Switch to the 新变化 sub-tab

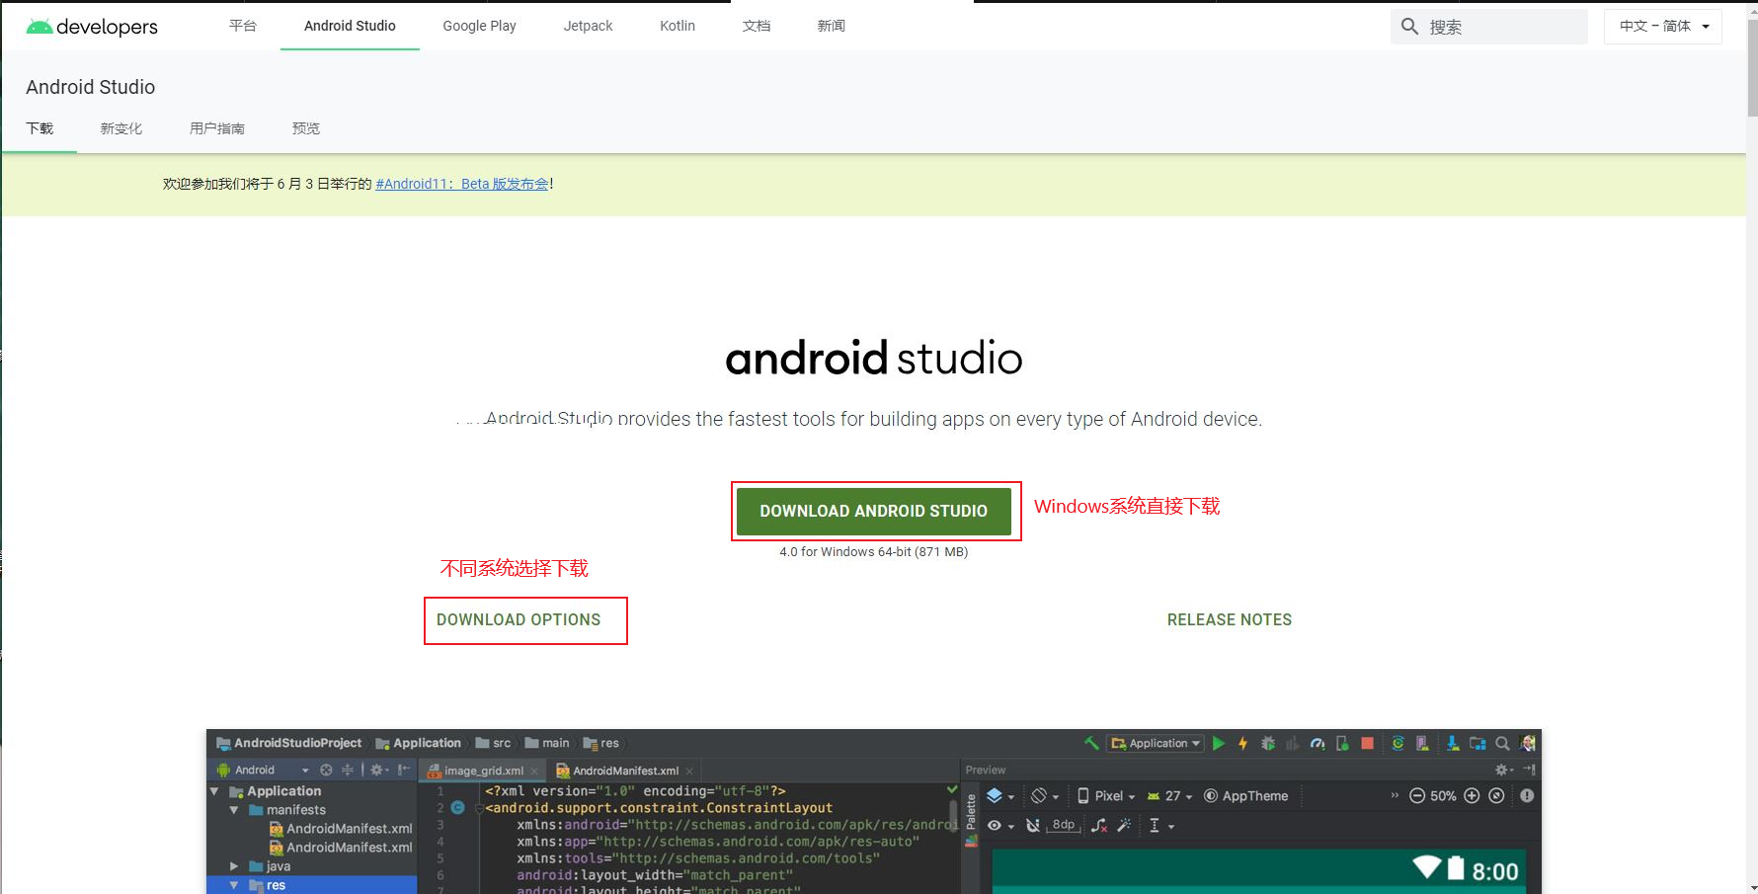pyautogui.click(x=121, y=128)
